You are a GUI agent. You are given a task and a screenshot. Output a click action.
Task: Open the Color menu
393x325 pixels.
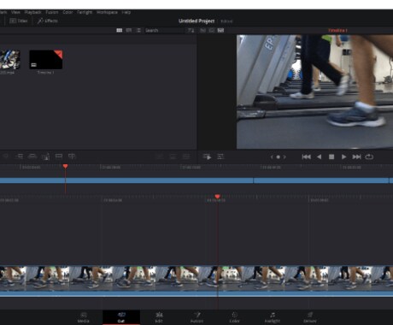pos(67,12)
